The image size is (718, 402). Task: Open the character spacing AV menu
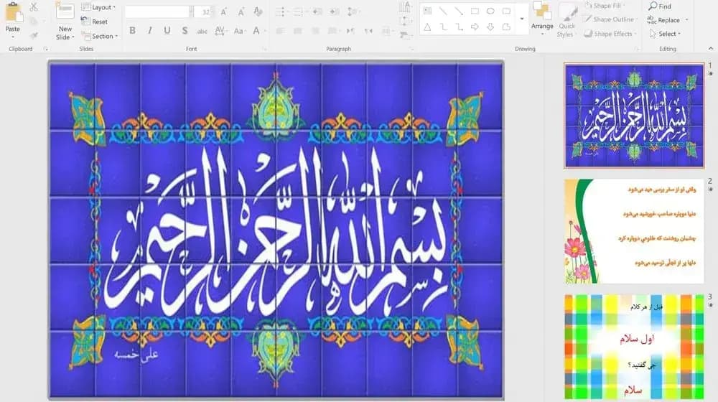(220, 31)
